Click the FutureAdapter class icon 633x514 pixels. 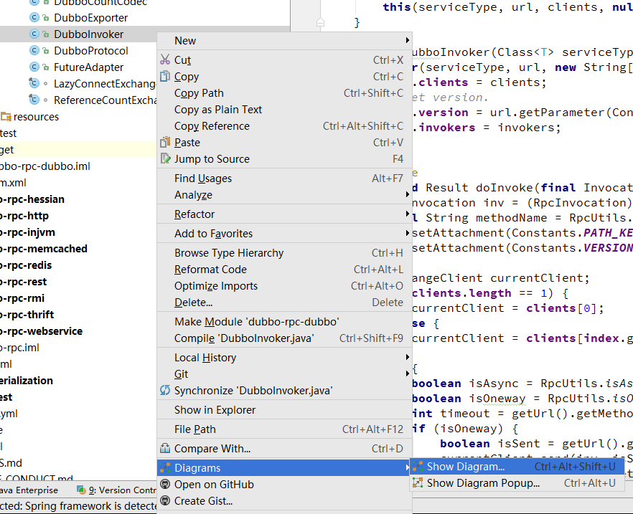[x=34, y=67]
